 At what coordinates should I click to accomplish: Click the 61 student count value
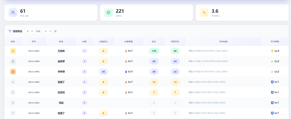(23, 11)
